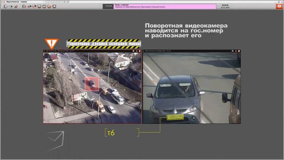284x160 pixels.
Task: Click the middle title bar icon of right camera window
Action: (236, 51)
